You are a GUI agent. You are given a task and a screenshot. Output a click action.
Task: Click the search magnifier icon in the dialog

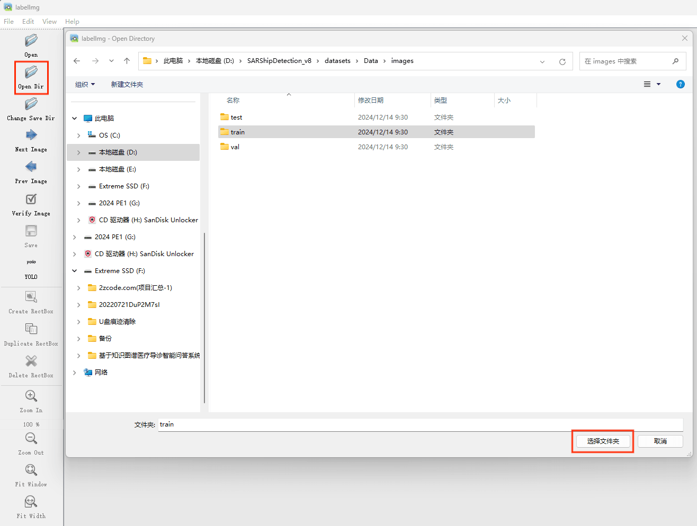(675, 61)
